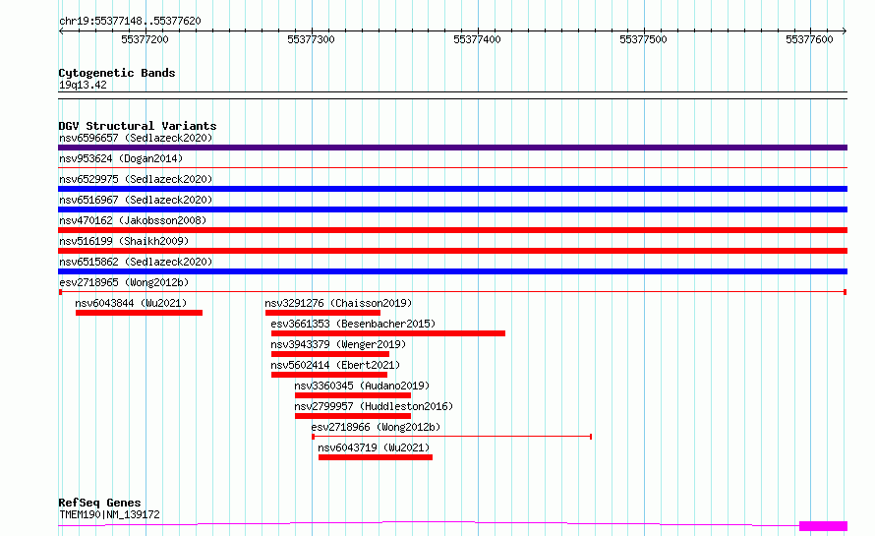This screenshot has height=536, width=875.
Task: Click the TMEM190|NM_139172 gene label
Action: click(109, 514)
